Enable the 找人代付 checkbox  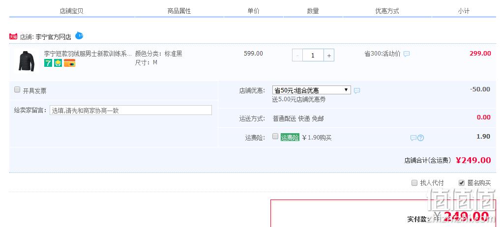(414, 183)
